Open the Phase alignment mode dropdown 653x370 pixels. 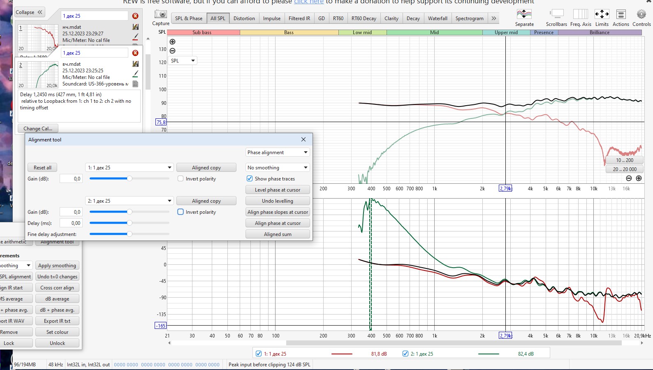coord(278,153)
